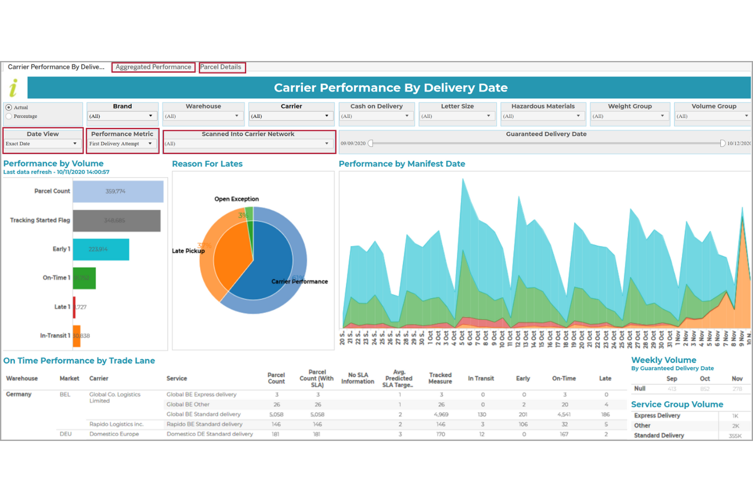Image resolution: width=753 pixels, height=502 pixels.
Task: Click the Late 1 red bar
Action: pyautogui.click(x=74, y=307)
